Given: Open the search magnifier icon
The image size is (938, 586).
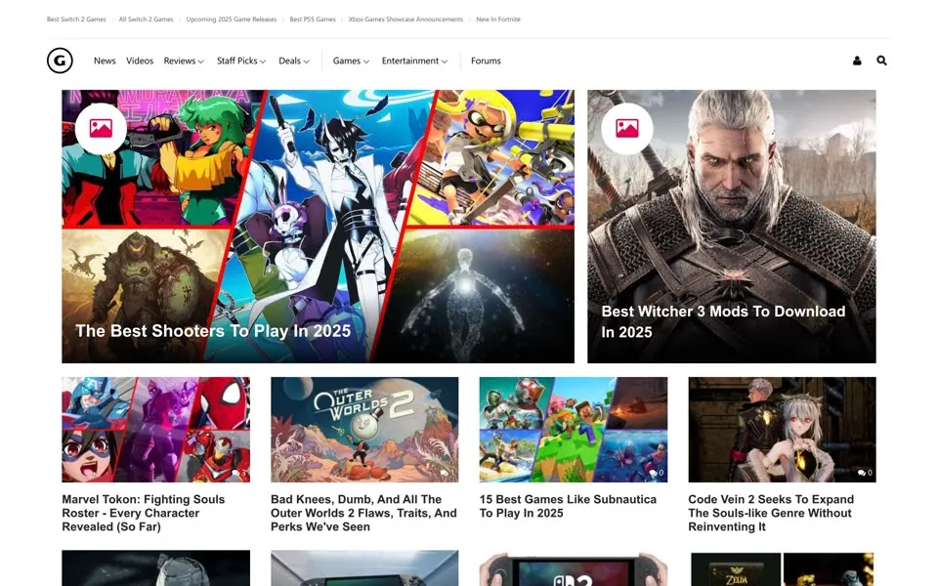Looking at the screenshot, I should coord(881,61).
